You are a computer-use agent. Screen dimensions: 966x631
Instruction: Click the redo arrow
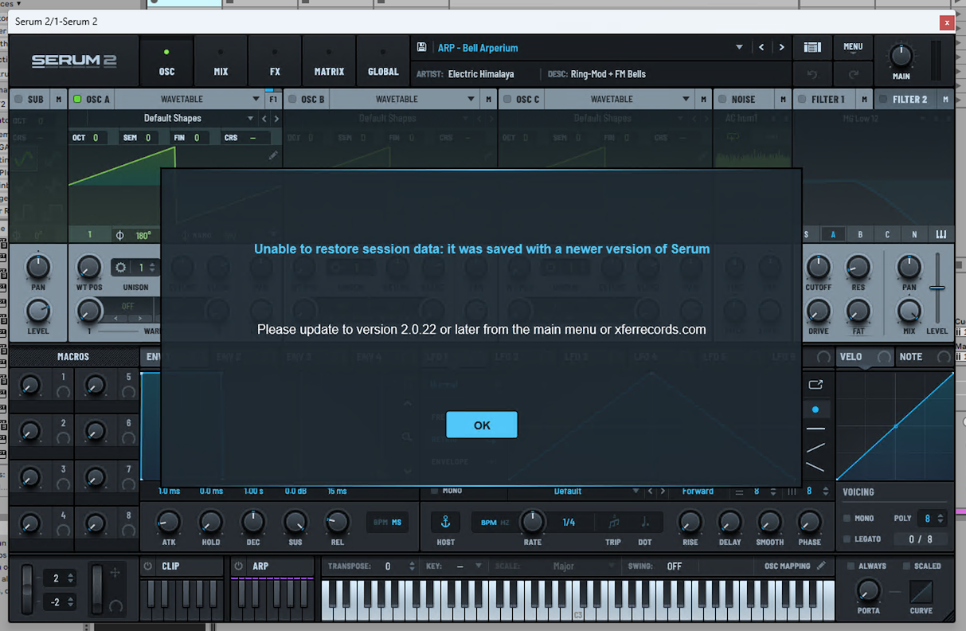[x=853, y=74]
